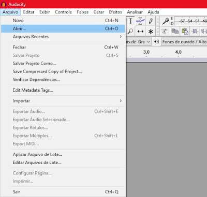Click the Trim Audio toolbar icon
The image size is (207, 197).
coord(195,31)
